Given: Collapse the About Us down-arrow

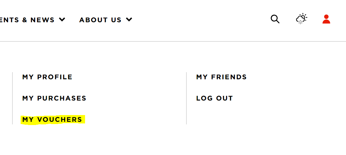Looking at the screenshot, I should (x=129, y=20).
